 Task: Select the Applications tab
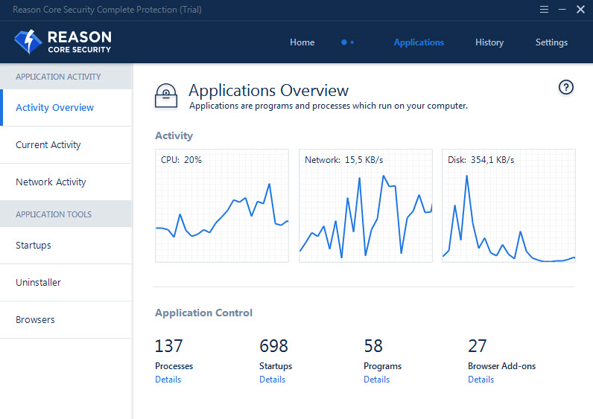point(419,42)
